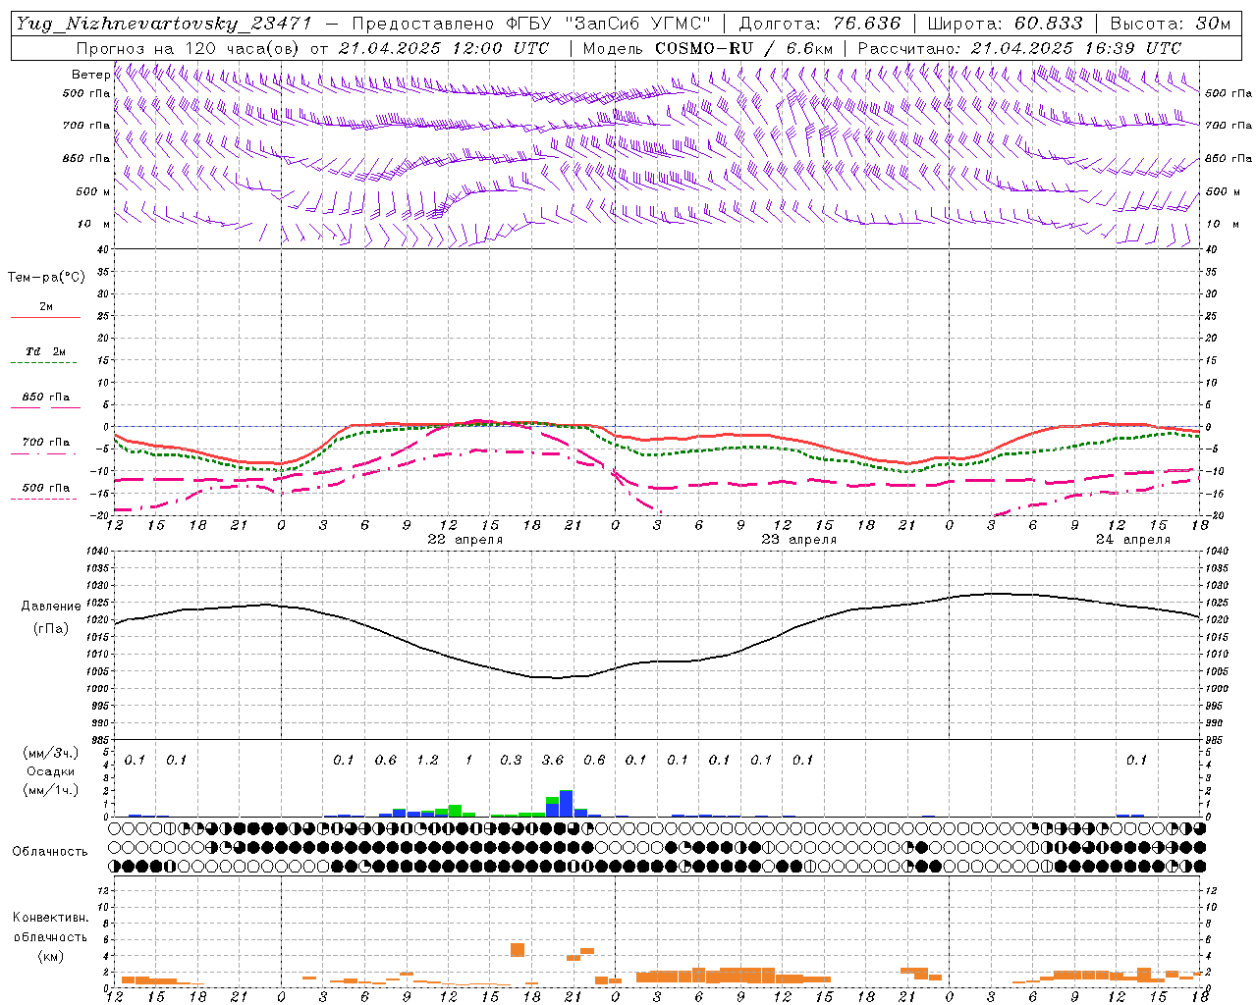
Task: Click the Облачность cloud cover label
Action: tap(50, 852)
